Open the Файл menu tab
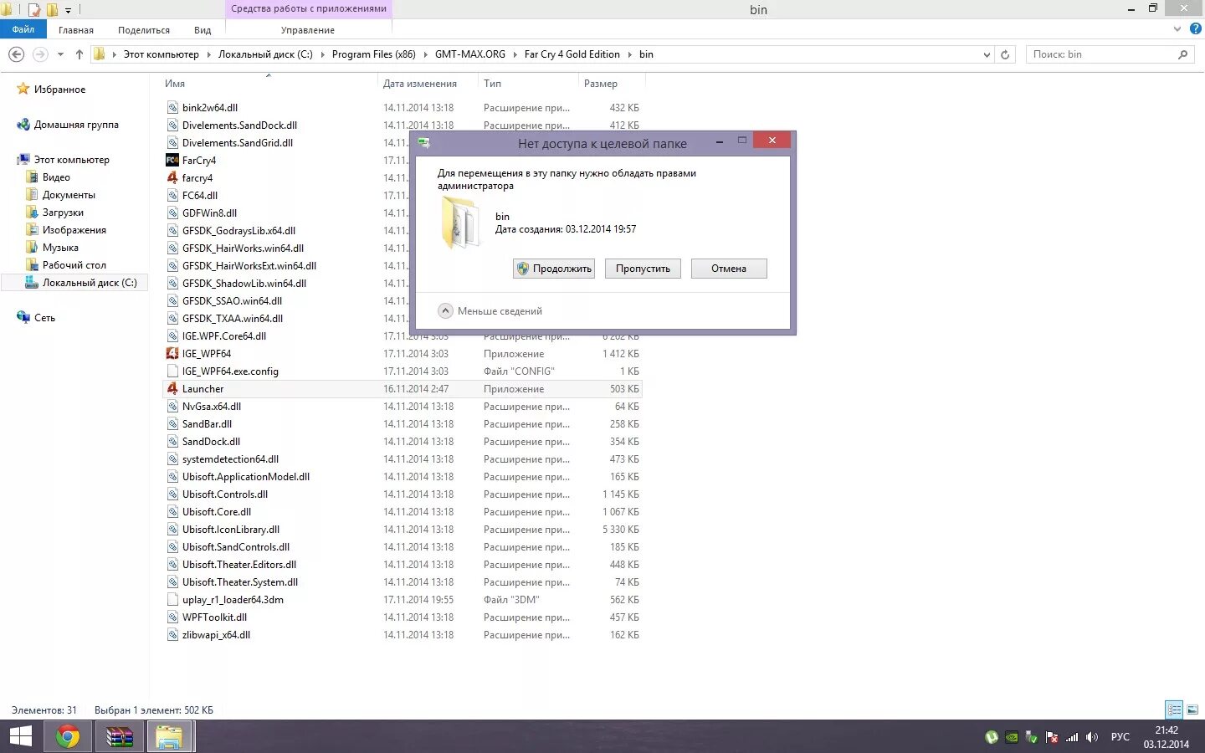The width and height of the screenshot is (1205, 753). (23, 29)
